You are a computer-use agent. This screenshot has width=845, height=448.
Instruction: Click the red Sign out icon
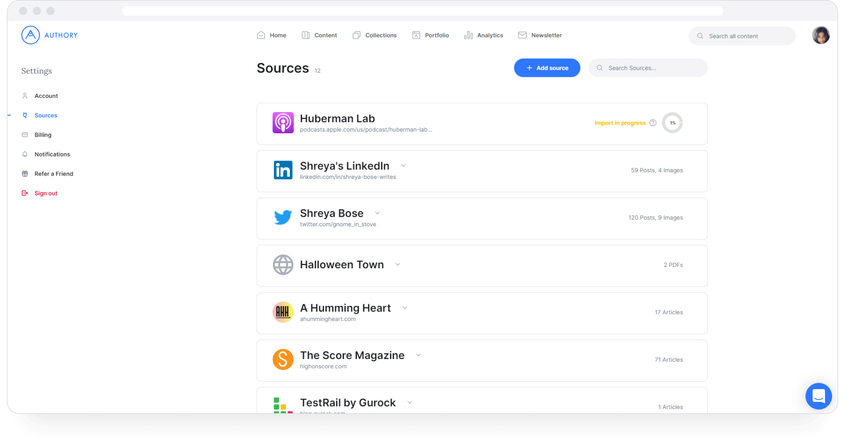(25, 193)
